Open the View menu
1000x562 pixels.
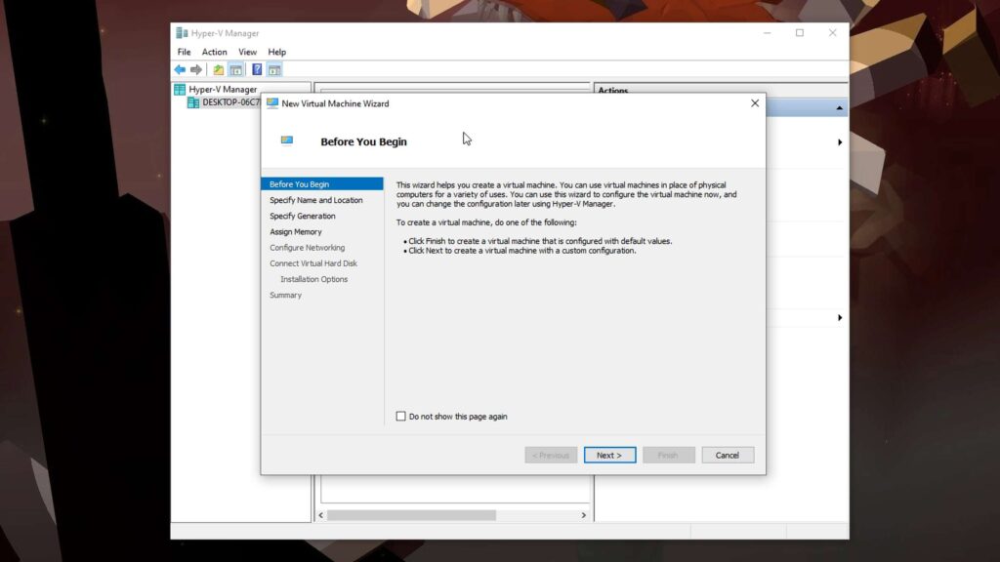point(247,52)
